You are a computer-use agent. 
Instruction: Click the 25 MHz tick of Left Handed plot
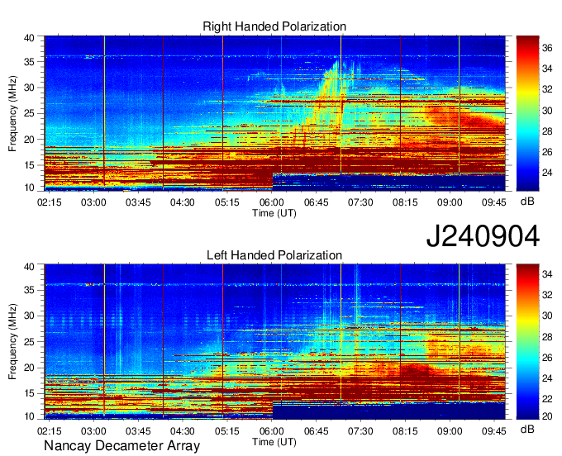point(29,342)
